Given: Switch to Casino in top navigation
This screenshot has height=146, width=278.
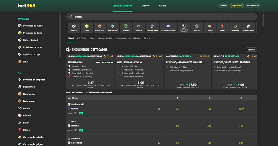Looking at the screenshot, I should click(162, 6).
